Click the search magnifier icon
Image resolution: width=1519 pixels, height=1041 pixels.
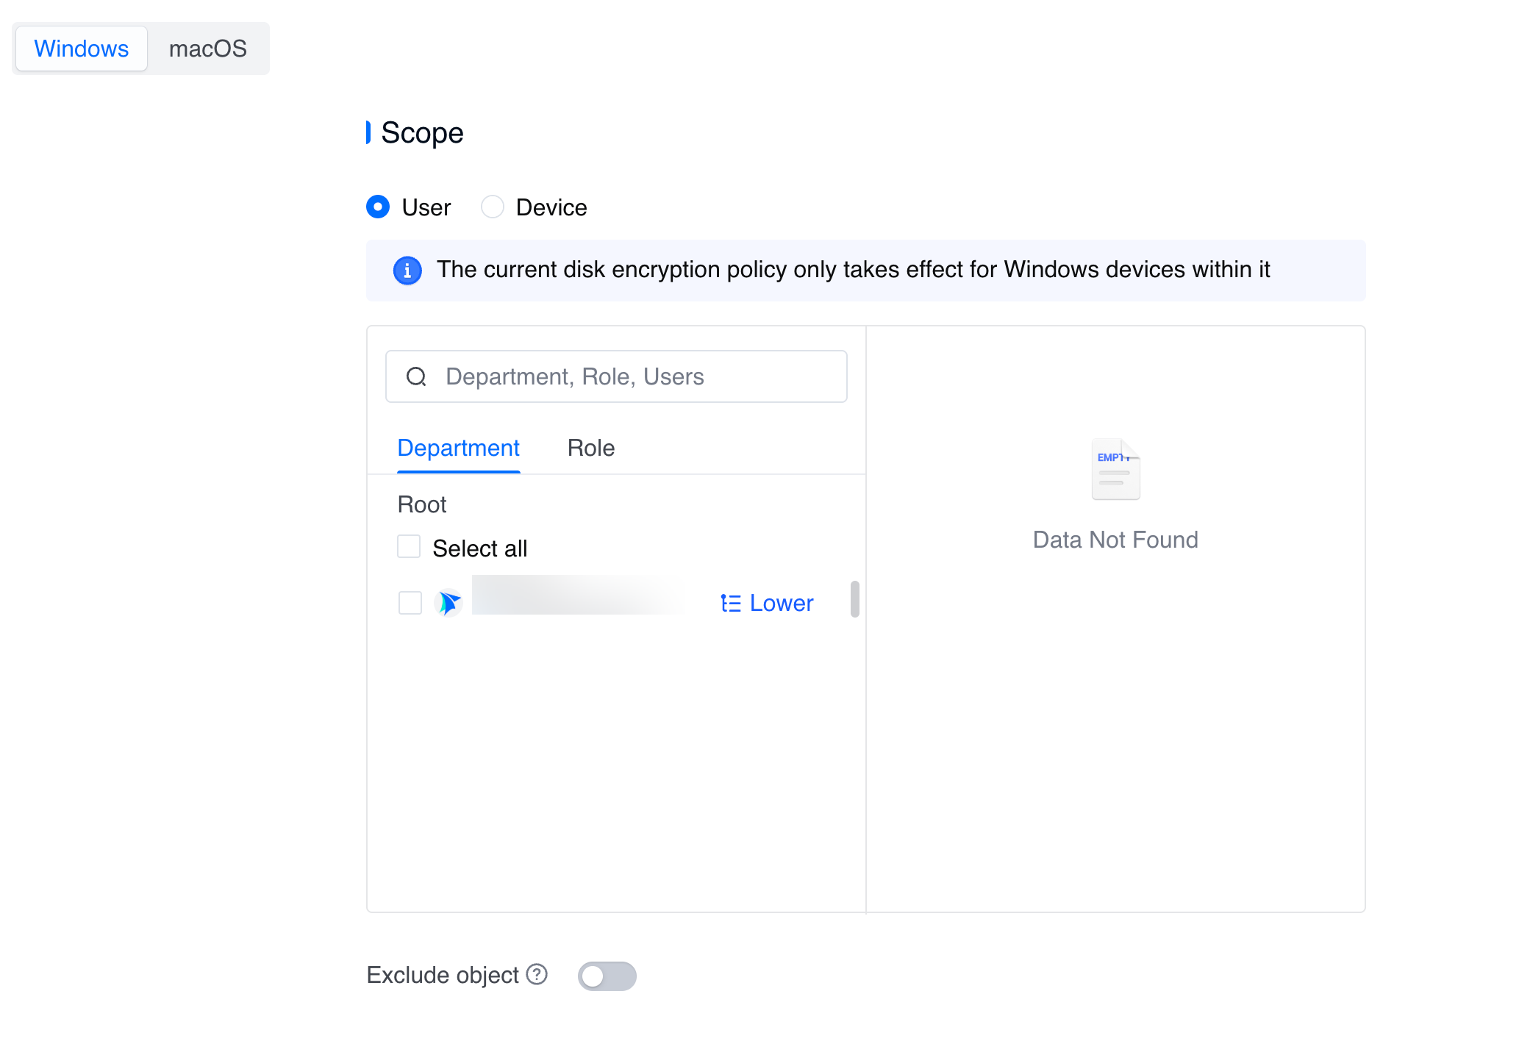pyautogui.click(x=416, y=376)
